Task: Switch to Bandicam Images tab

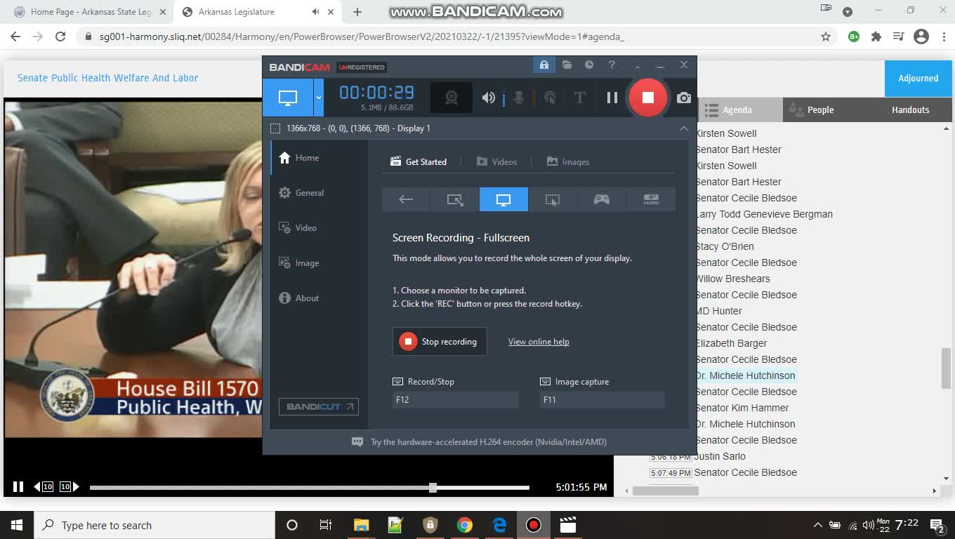Action: tap(567, 162)
